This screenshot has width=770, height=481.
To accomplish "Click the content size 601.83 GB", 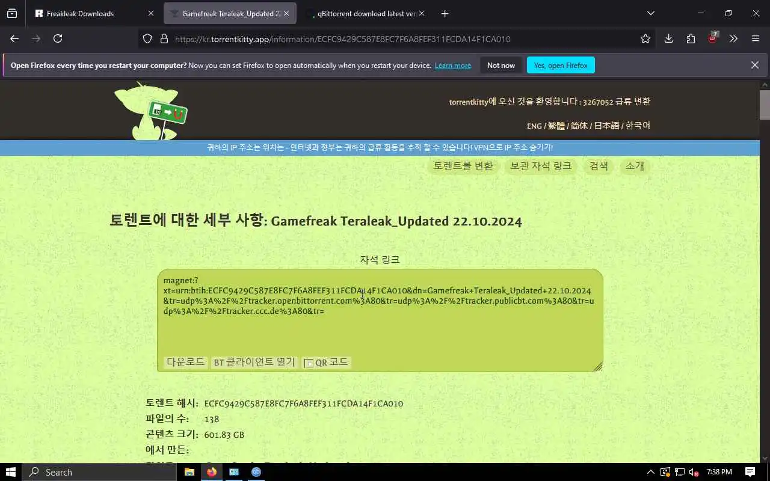I will click(224, 435).
